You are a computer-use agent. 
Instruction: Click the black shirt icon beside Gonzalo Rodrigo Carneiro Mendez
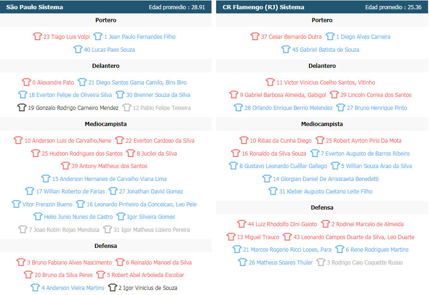22,107
